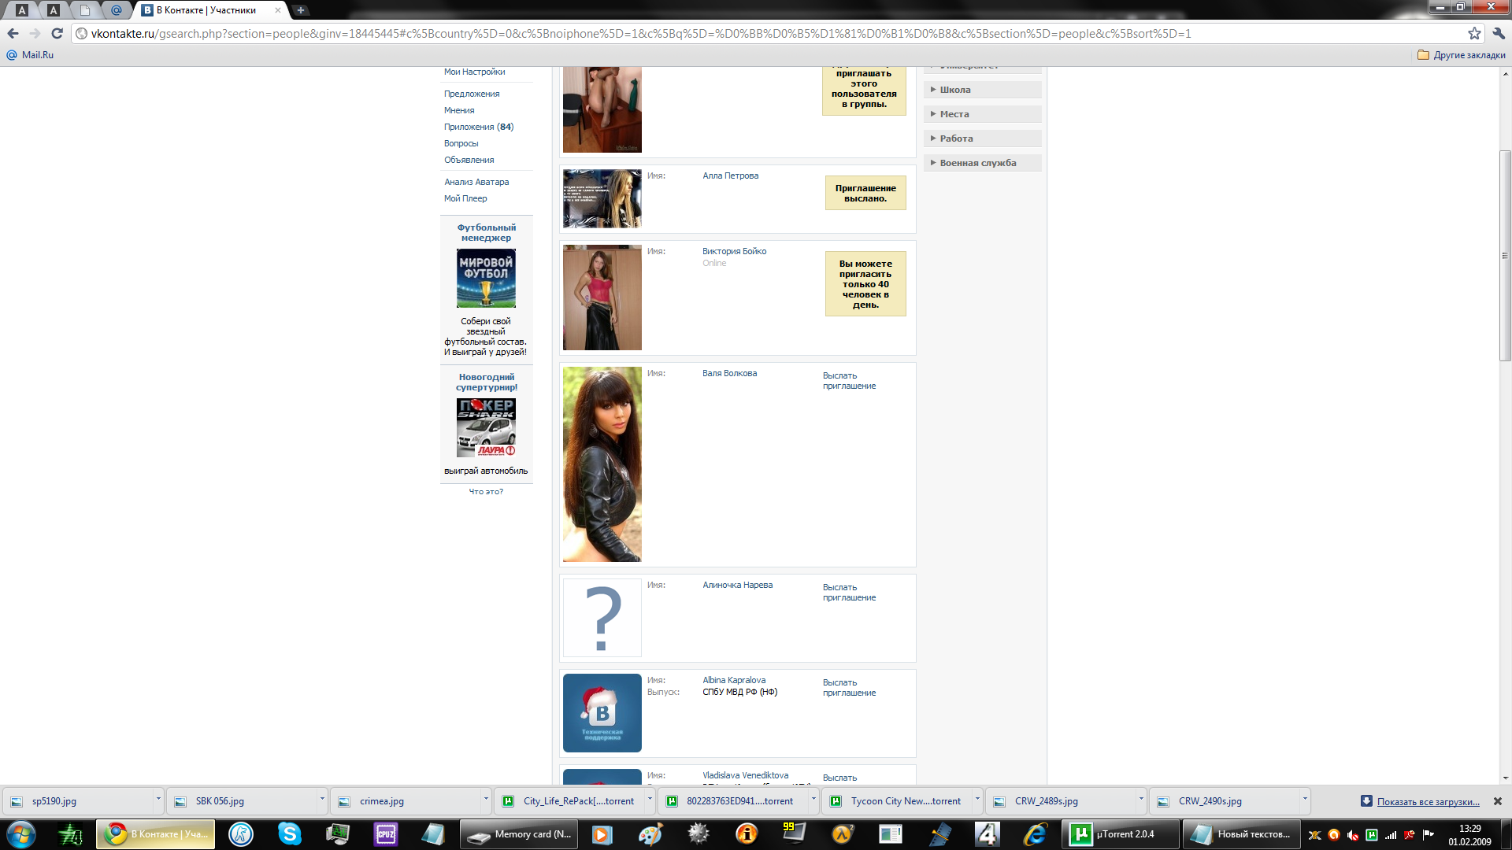The width and height of the screenshot is (1512, 850).
Task: Open the Мои Настройки sidebar item
Action: point(474,72)
